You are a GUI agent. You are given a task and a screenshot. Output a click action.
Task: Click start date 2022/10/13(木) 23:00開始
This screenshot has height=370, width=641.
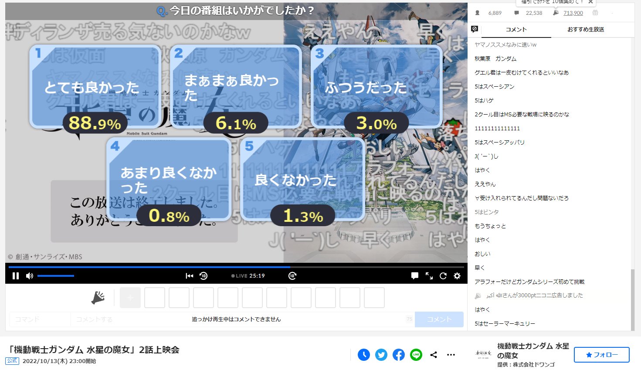(x=59, y=361)
